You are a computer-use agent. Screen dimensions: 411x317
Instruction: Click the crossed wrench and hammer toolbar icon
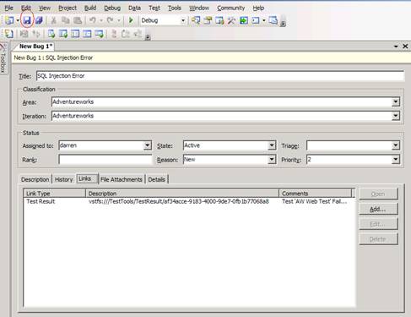pos(231,20)
